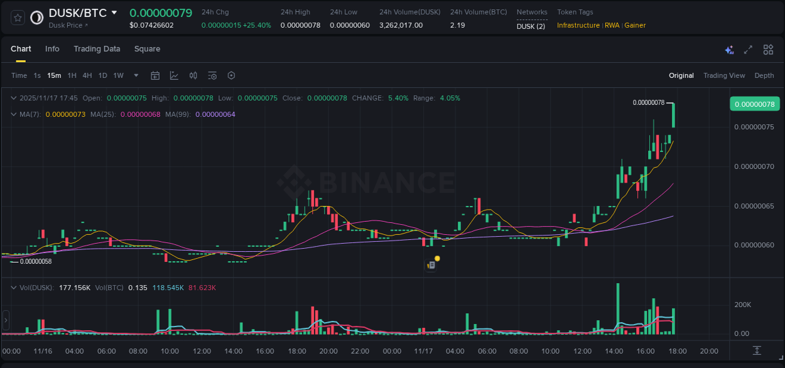Image resolution: width=785 pixels, height=368 pixels.
Task: Collapse the volume indicator panel
Action: [x=14, y=288]
